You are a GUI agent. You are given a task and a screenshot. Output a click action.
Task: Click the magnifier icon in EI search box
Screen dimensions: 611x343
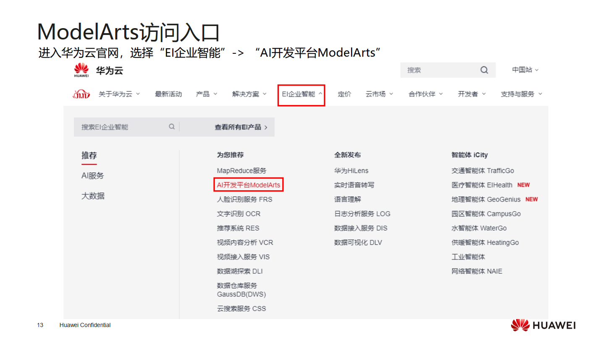tap(172, 126)
